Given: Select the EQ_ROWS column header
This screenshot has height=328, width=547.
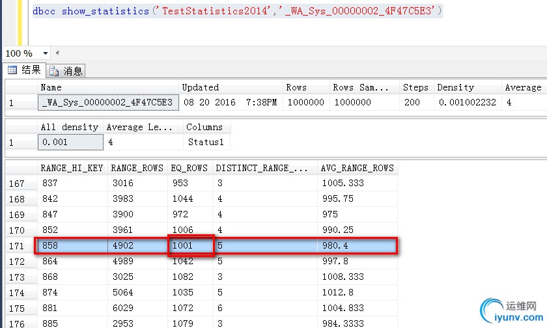Looking at the screenshot, I should [189, 168].
